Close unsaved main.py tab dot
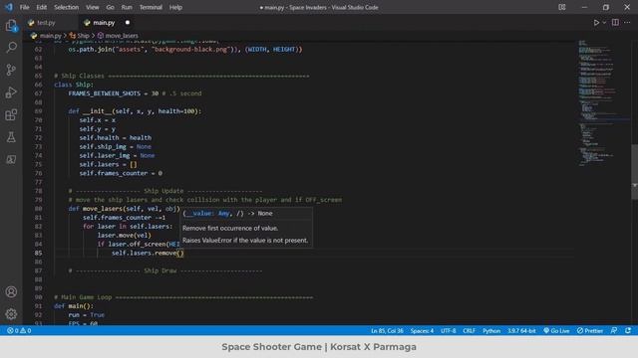The width and height of the screenshot is (638, 358). tap(128, 23)
